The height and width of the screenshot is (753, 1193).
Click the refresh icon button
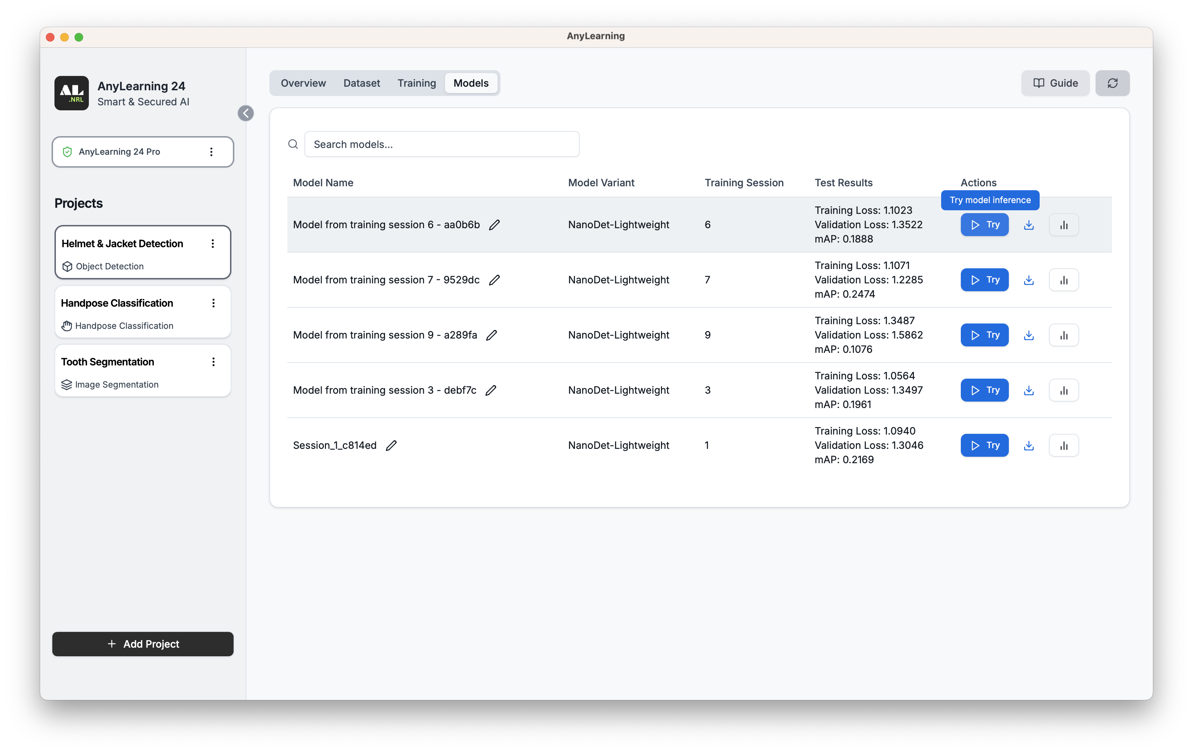(1112, 83)
